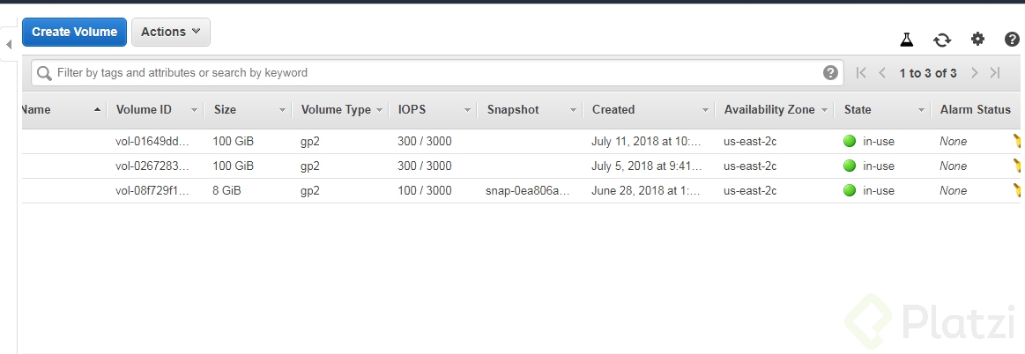Open the settings gear icon
This screenshot has width=1025, height=354.
click(x=977, y=39)
